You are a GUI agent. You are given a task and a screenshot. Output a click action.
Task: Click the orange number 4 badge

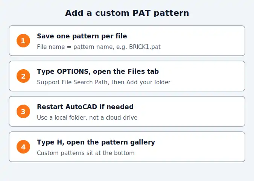pyautogui.click(x=23, y=147)
